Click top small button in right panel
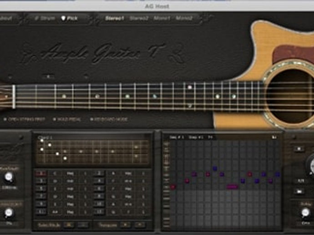The width and height of the screenshot is (314, 235). (299, 149)
